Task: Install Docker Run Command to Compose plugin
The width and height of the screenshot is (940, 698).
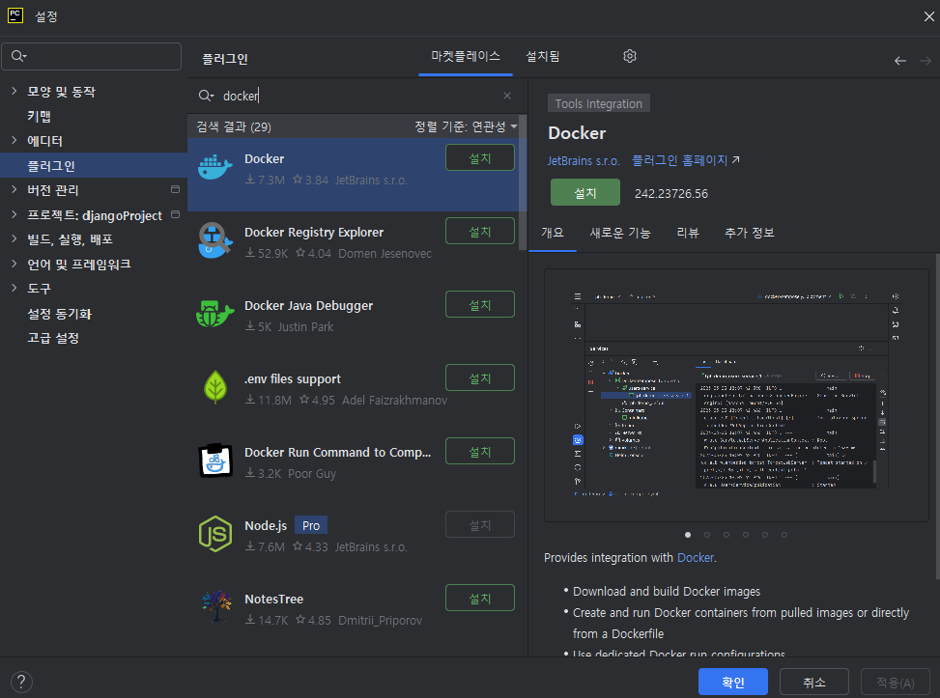Action: click(479, 452)
